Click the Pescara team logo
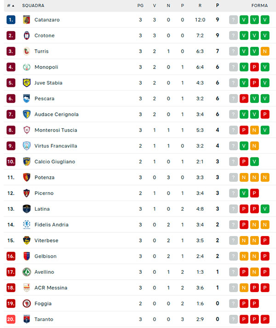 (26, 98)
